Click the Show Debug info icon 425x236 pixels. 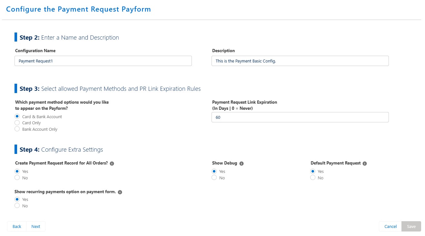(242, 164)
